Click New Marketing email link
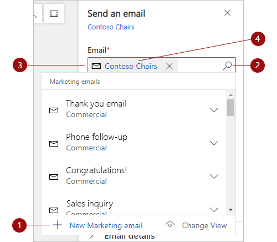Viewport: 277px width, 242px height. (106, 225)
